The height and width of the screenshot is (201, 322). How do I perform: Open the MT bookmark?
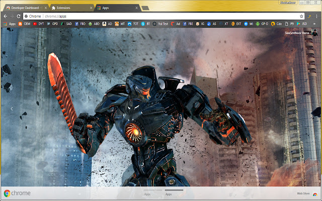120,24
